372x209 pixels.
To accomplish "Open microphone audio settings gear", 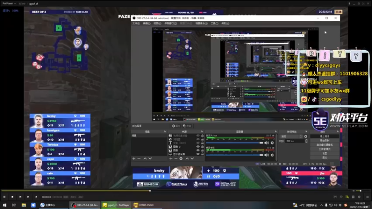I will click(272, 143).
